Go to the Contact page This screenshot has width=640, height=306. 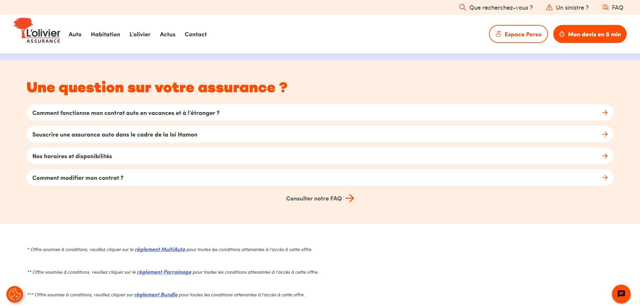pyautogui.click(x=196, y=34)
